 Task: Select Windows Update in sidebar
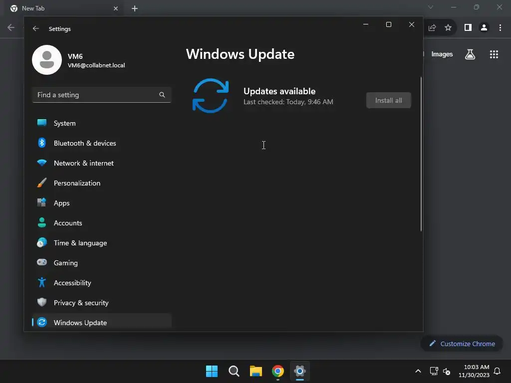[102, 323]
